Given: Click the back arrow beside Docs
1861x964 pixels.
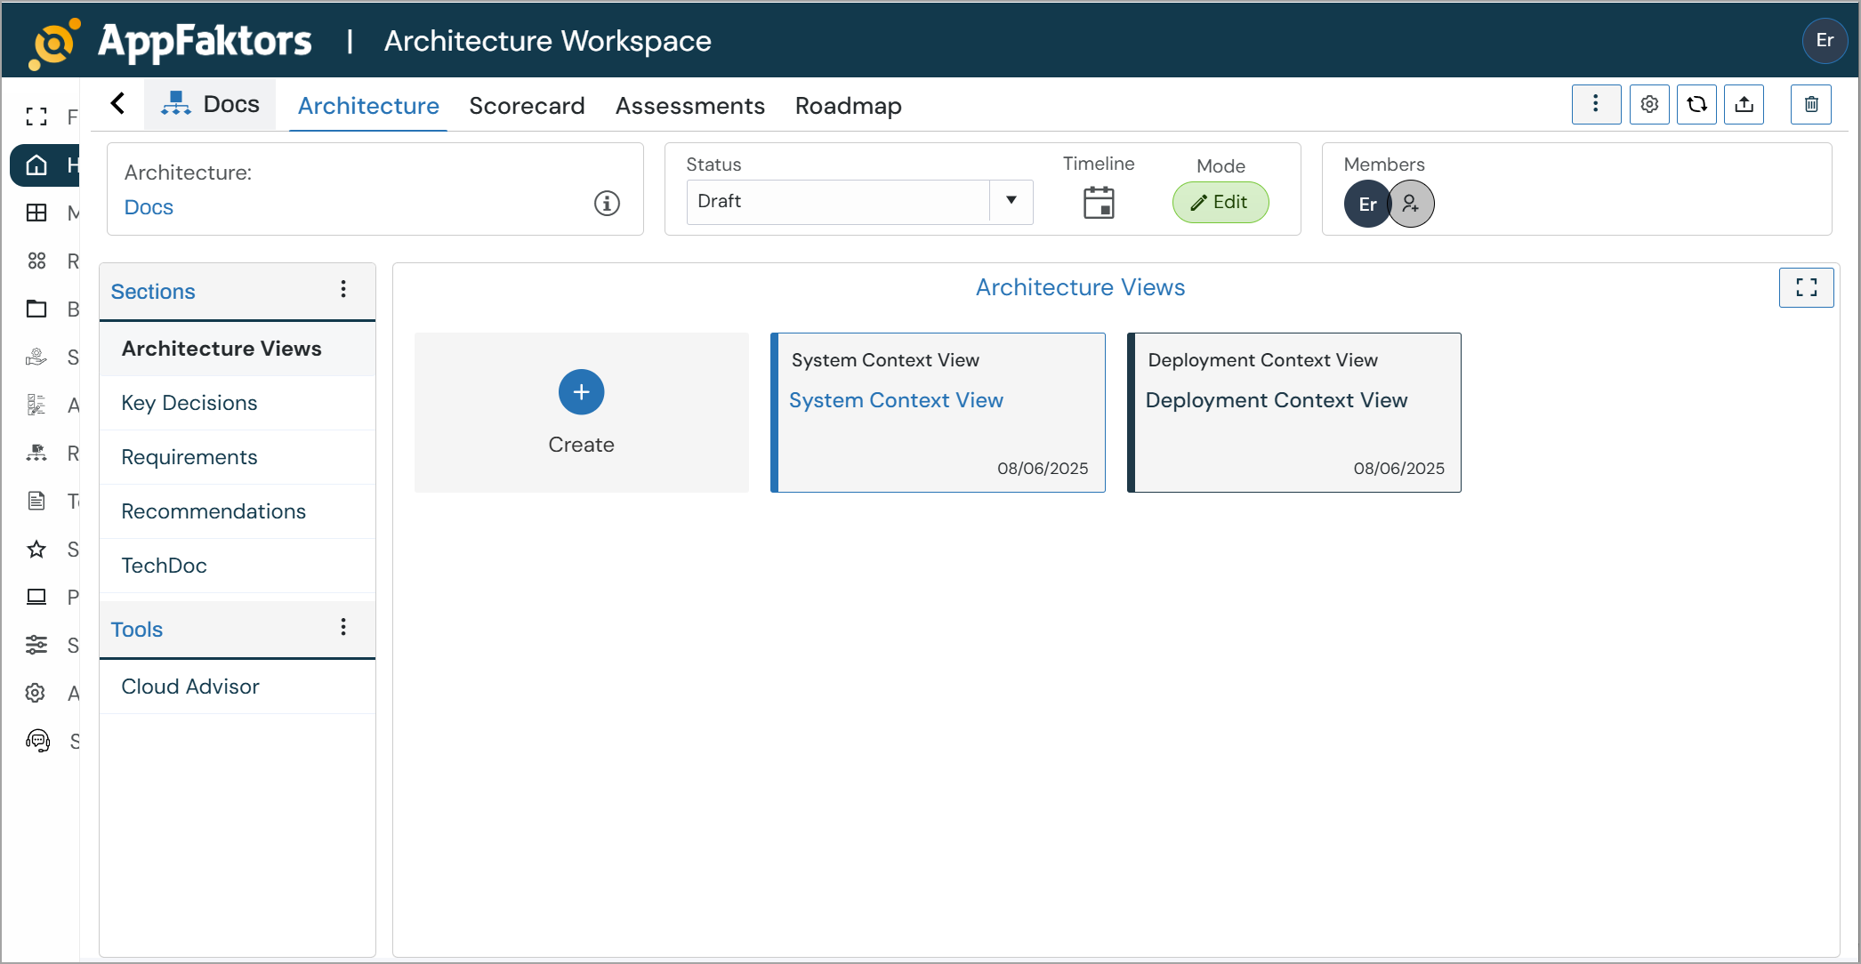Looking at the screenshot, I should [118, 104].
